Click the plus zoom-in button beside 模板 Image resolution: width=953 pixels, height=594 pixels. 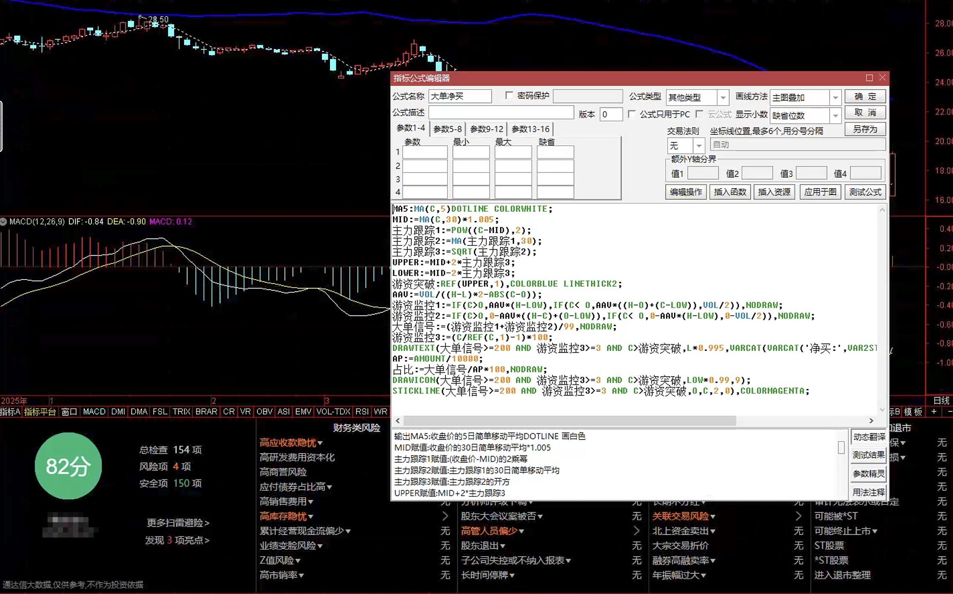(x=934, y=412)
